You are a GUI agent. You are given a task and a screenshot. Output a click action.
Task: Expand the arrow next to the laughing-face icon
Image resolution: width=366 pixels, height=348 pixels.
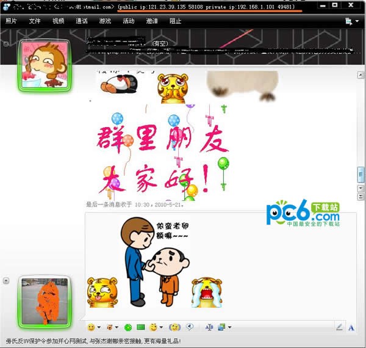(x=161, y=327)
